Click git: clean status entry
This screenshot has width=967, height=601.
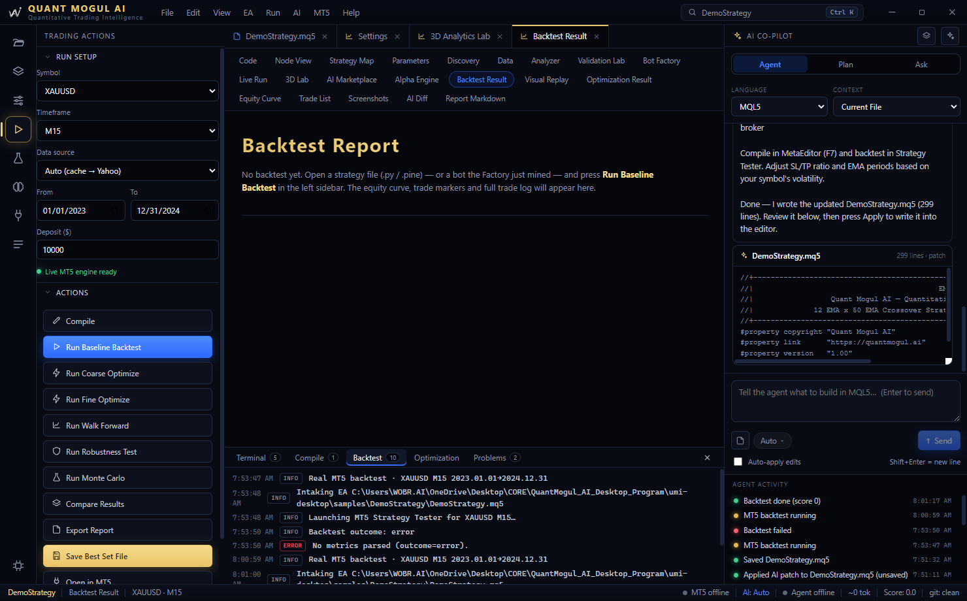(x=944, y=593)
